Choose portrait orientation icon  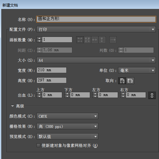coord(122,81)
